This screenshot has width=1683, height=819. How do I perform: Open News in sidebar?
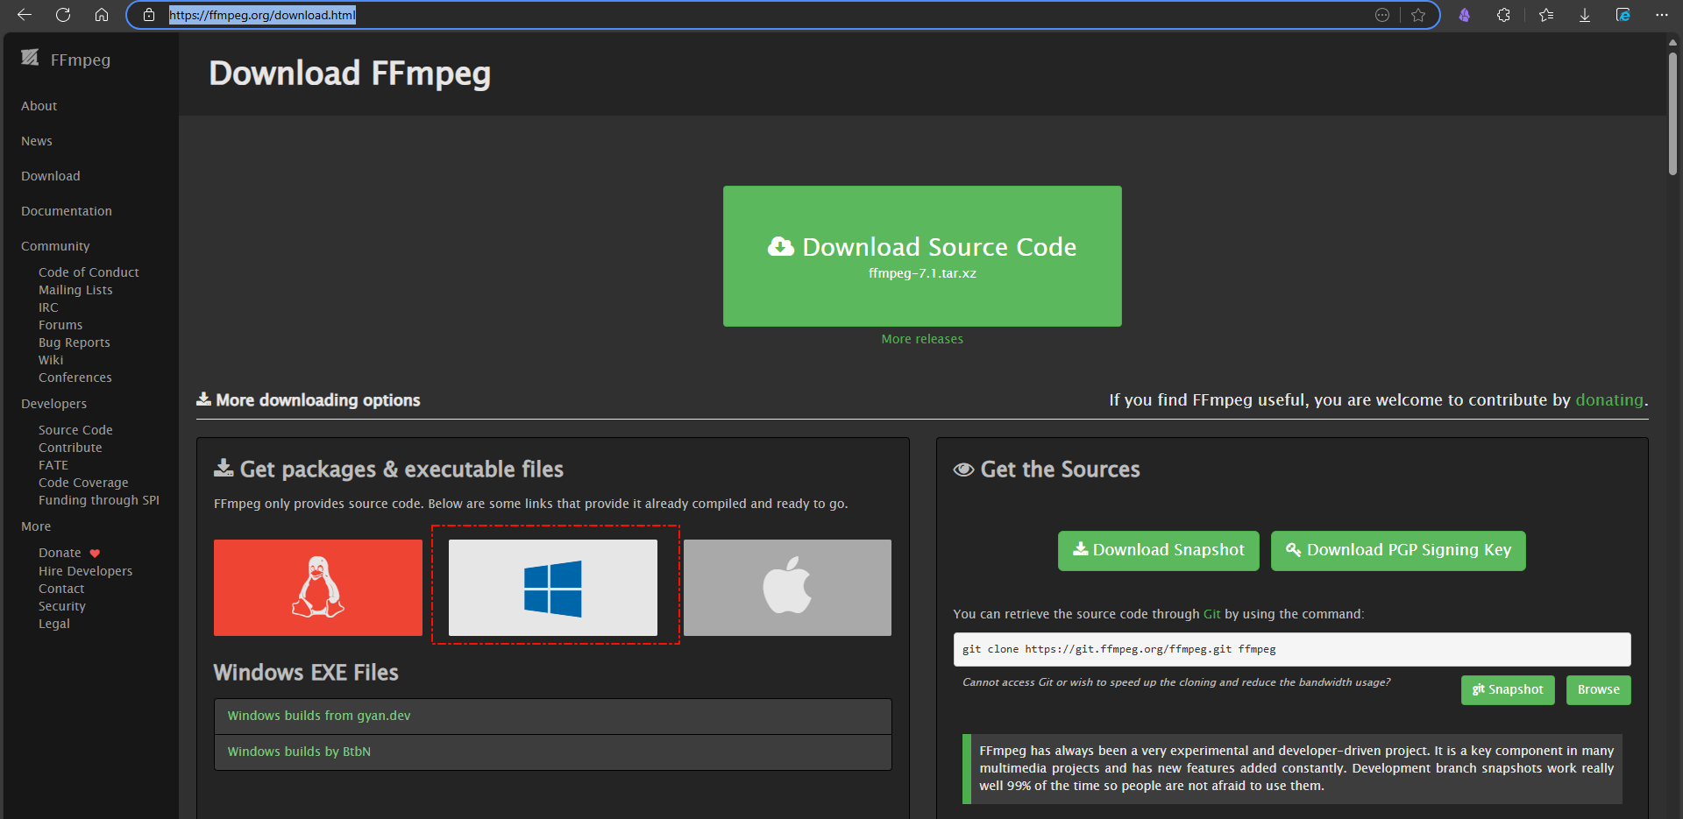37,141
